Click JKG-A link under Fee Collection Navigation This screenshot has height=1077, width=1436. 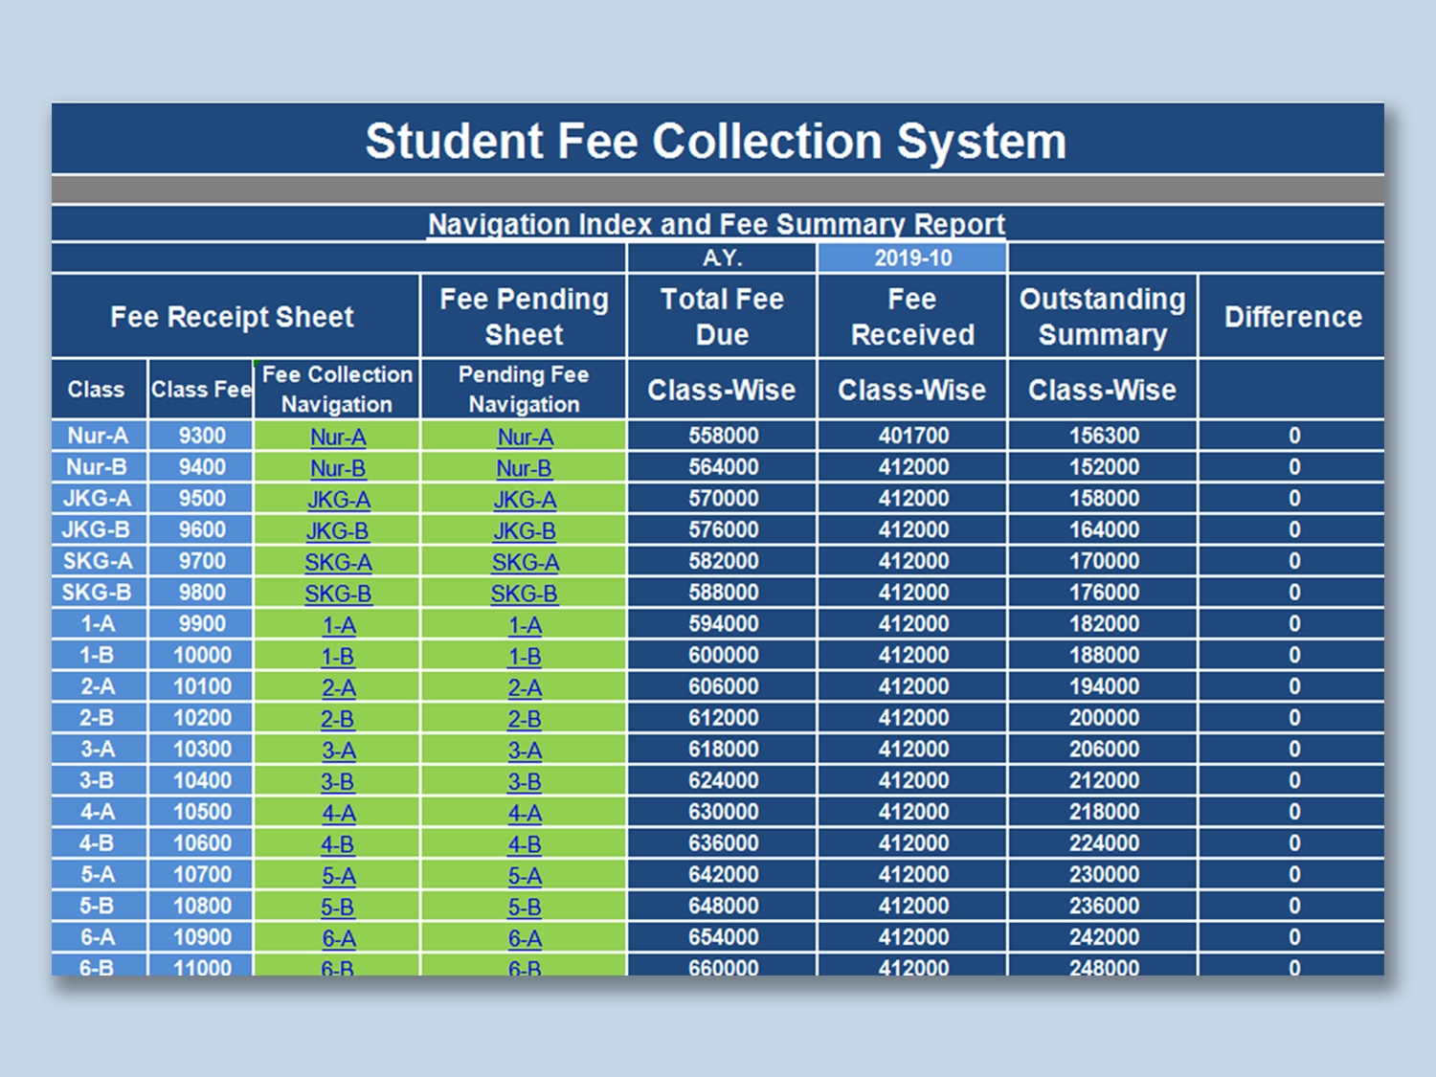338,500
